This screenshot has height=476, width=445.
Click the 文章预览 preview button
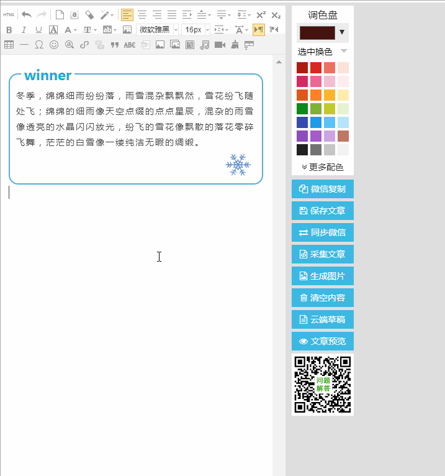click(322, 341)
